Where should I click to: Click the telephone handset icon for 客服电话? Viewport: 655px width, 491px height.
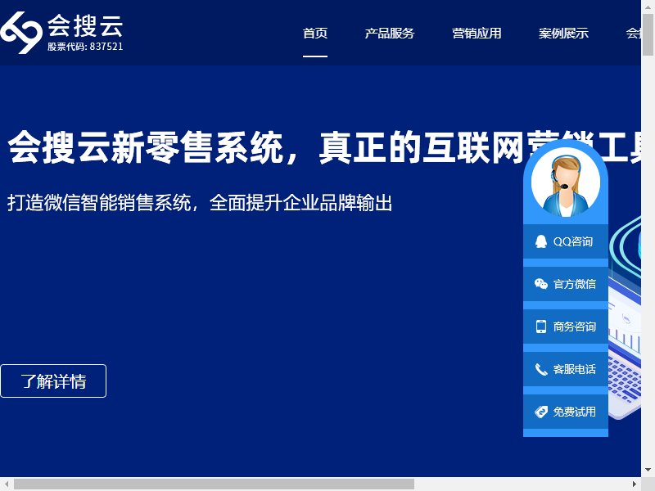click(x=541, y=369)
